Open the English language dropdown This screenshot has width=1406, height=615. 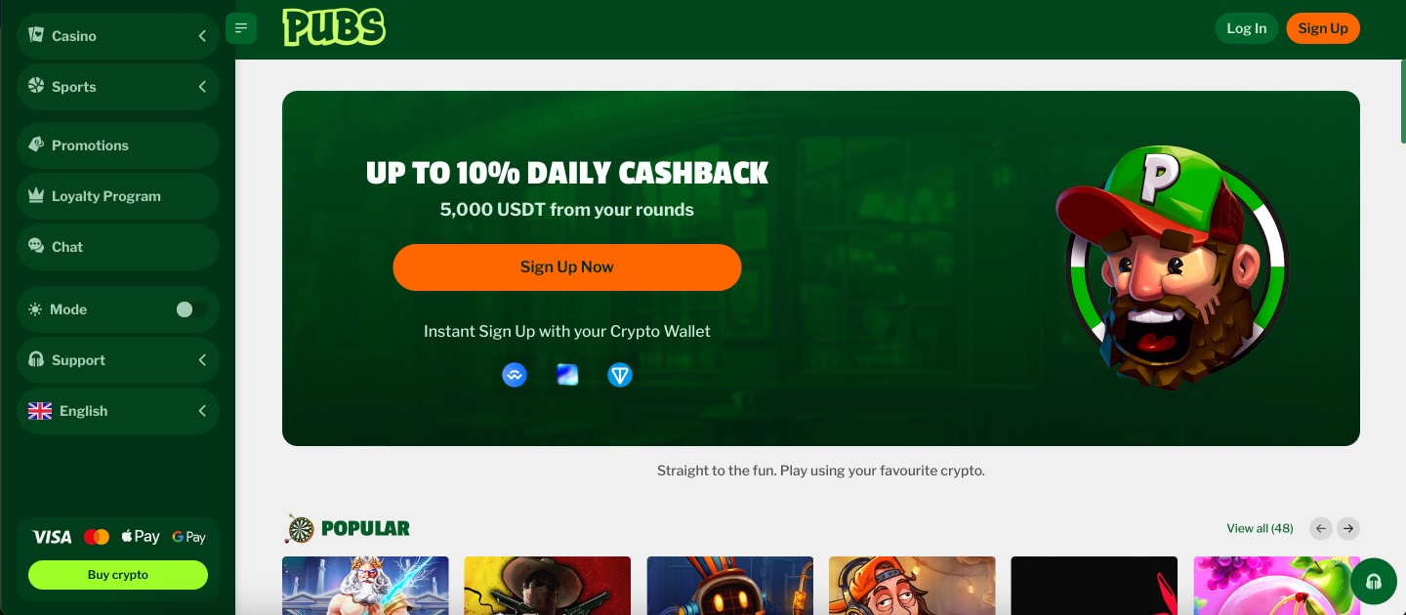coord(118,411)
